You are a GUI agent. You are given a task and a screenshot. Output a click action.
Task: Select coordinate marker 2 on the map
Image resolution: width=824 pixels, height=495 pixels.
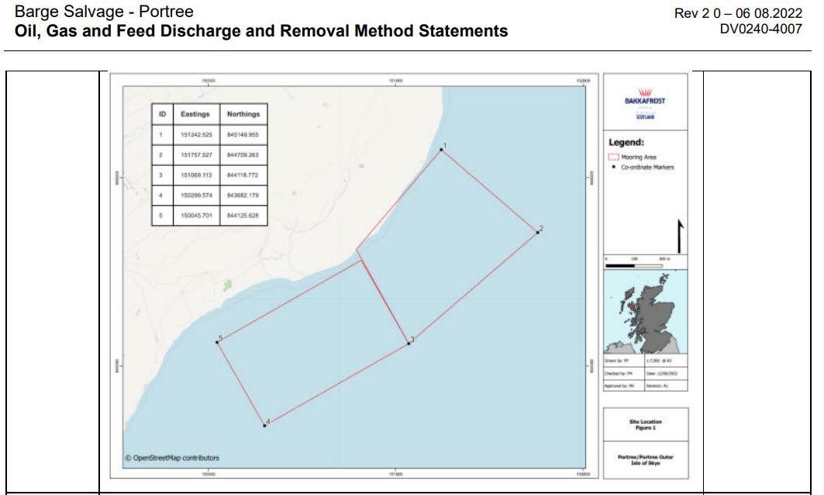(x=536, y=231)
